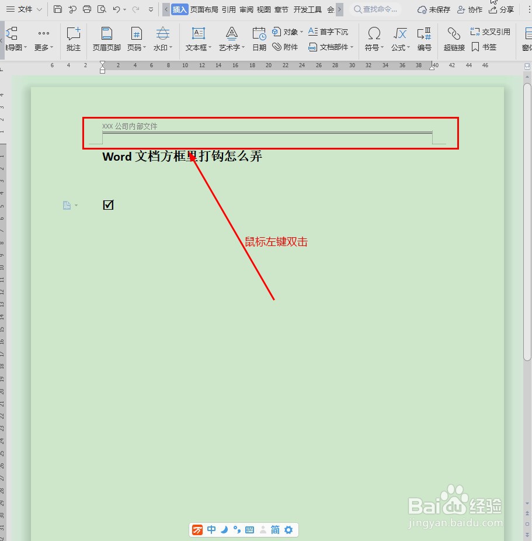
Task: Open Print Preview icon
Action: [x=102, y=9]
